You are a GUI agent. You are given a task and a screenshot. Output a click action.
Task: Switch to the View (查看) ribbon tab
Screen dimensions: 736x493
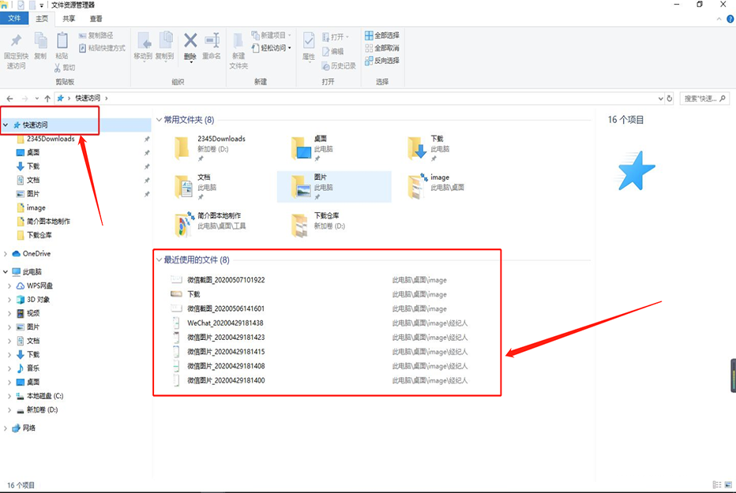tap(96, 19)
